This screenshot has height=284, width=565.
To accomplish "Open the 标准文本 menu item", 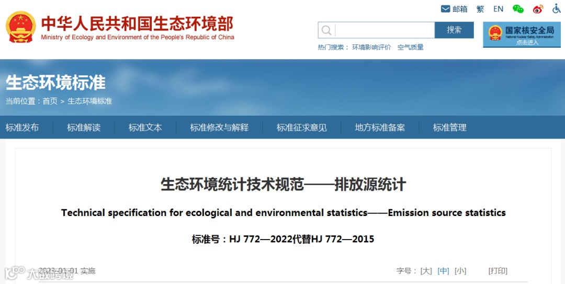I will point(145,127).
